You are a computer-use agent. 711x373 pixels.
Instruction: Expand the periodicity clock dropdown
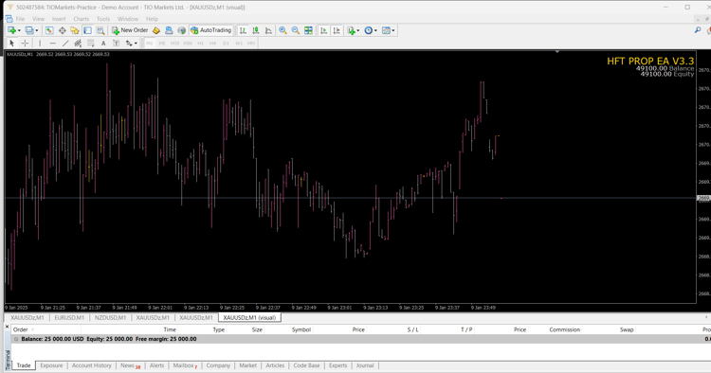[x=375, y=31]
